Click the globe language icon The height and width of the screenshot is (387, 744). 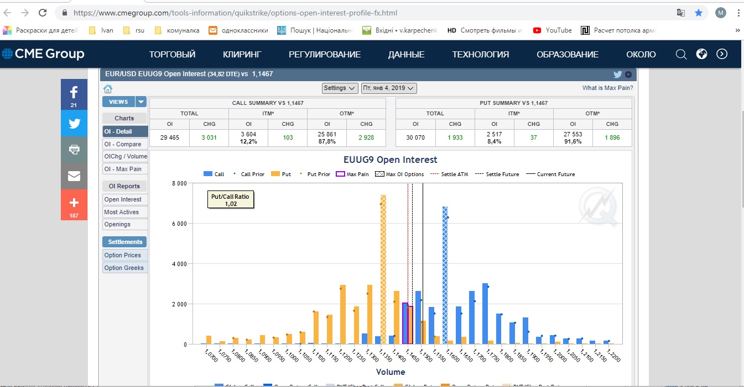pyautogui.click(x=701, y=54)
